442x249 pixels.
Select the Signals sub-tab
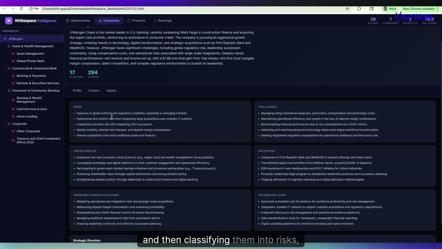pyautogui.click(x=111, y=91)
